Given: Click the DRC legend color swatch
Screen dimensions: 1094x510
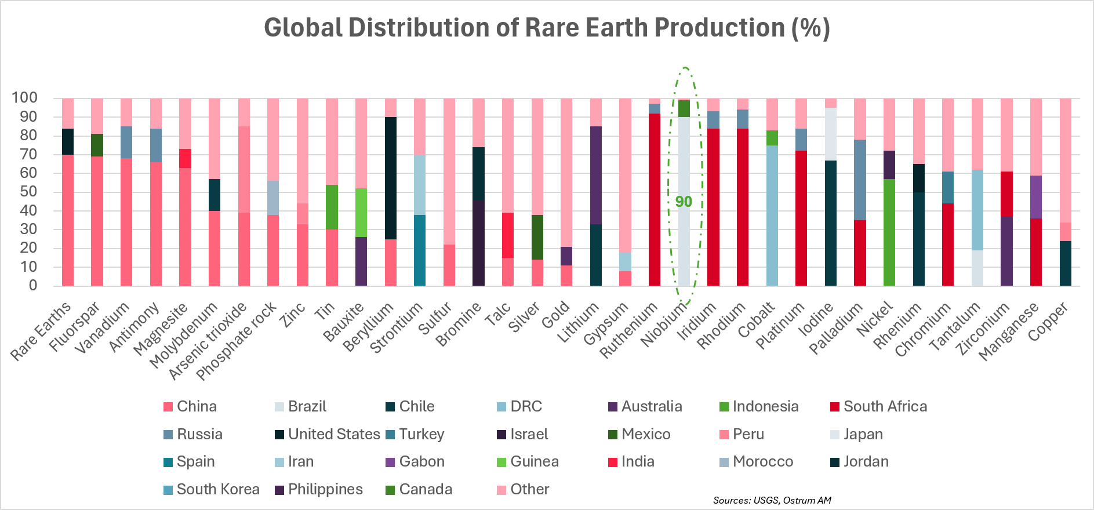Looking at the screenshot, I should [x=502, y=407].
